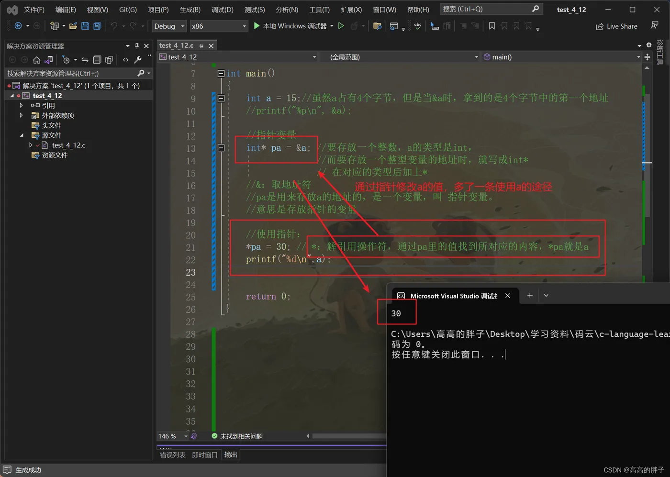670x477 pixels.
Task: Click the Live Share button
Action: pyautogui.click(x=616, y=26)
